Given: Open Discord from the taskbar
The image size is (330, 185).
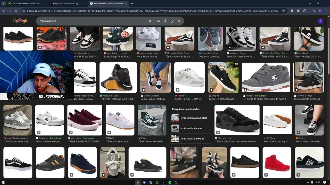Looking at the screenshot, I should pyautogui.click(x=144, y=182).
